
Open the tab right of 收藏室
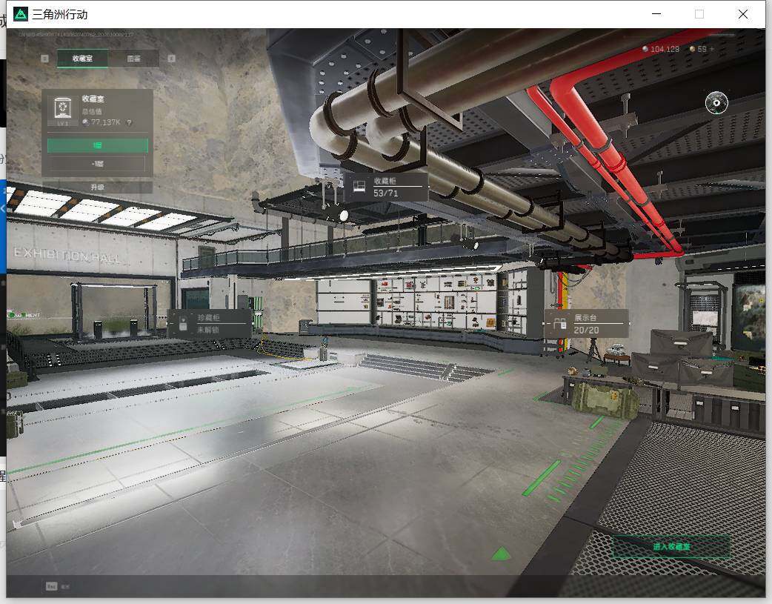(x=133, y=59)
